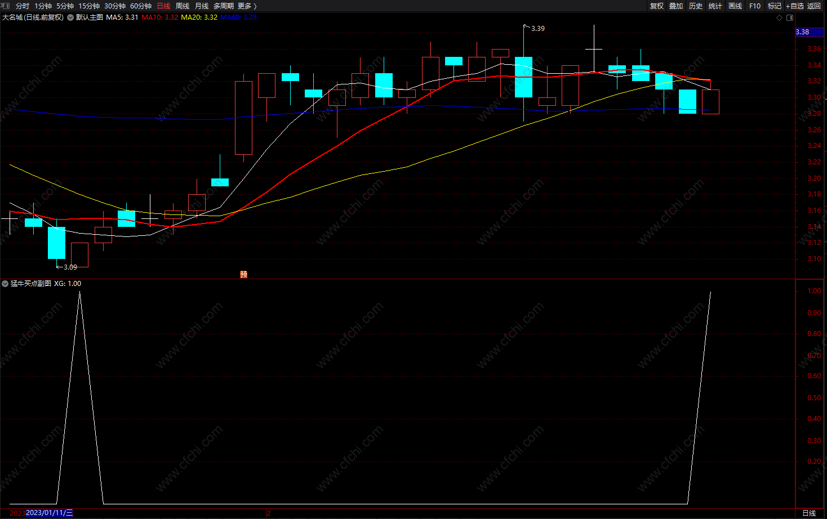The height and width of the screenshot is (519, 827).
Task: Click the 日线 label at bottom right
Action: pos(809,513)
